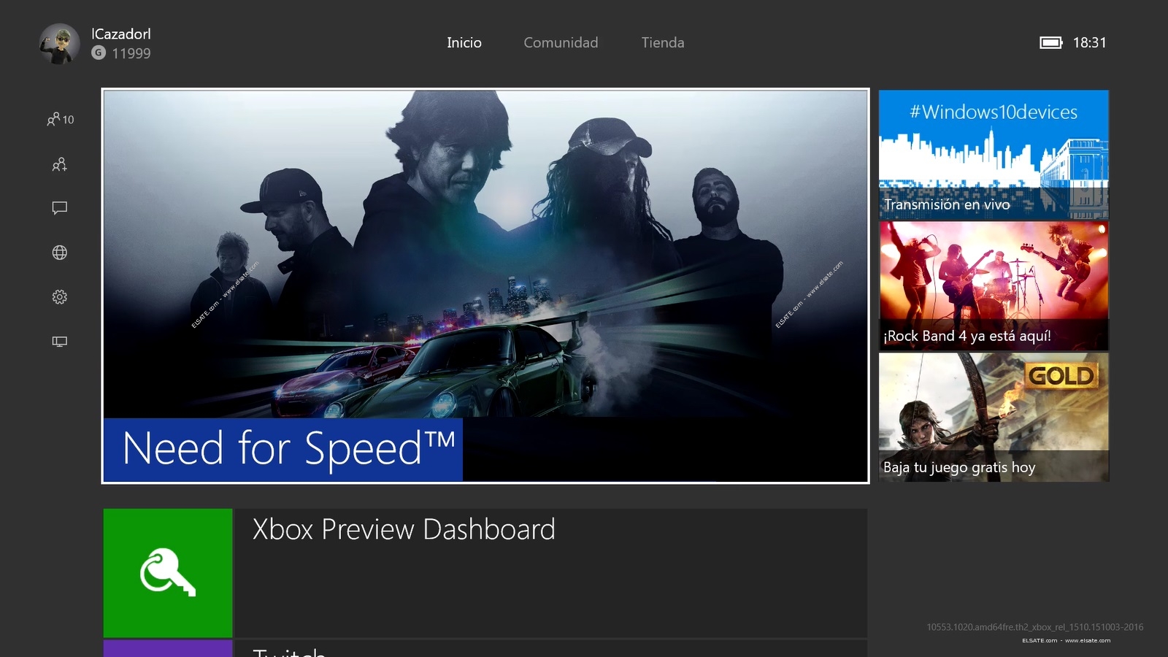Select the Inicio tab

point(464,42)
